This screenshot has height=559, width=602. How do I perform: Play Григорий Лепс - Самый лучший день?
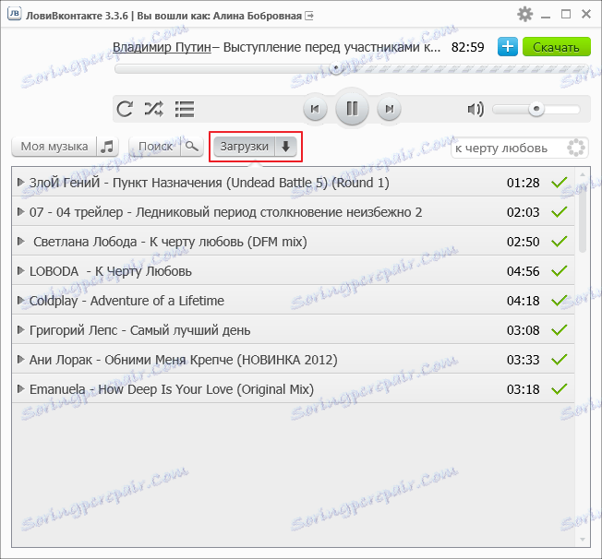click(20, 330)
